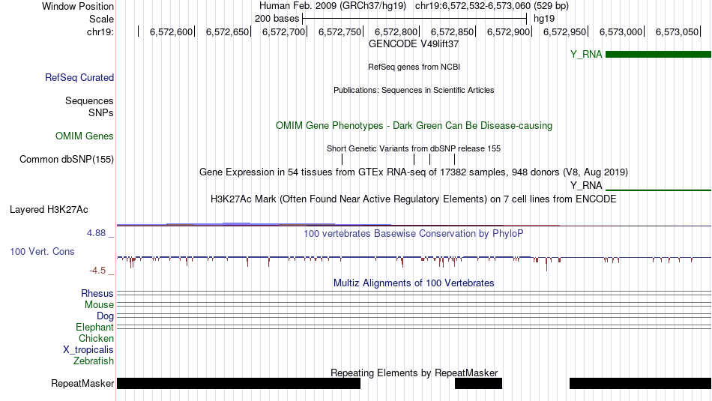
Task: Select the Dog alignment row label
Action: tap(106, 316)
